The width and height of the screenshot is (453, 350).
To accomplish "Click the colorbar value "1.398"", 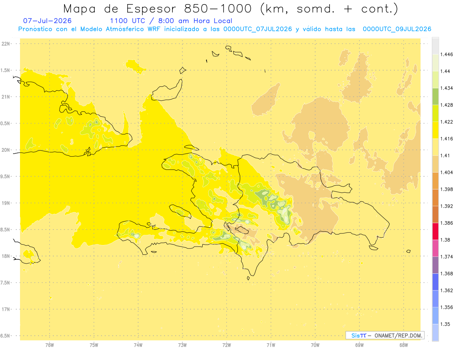I will click(447, 189).
